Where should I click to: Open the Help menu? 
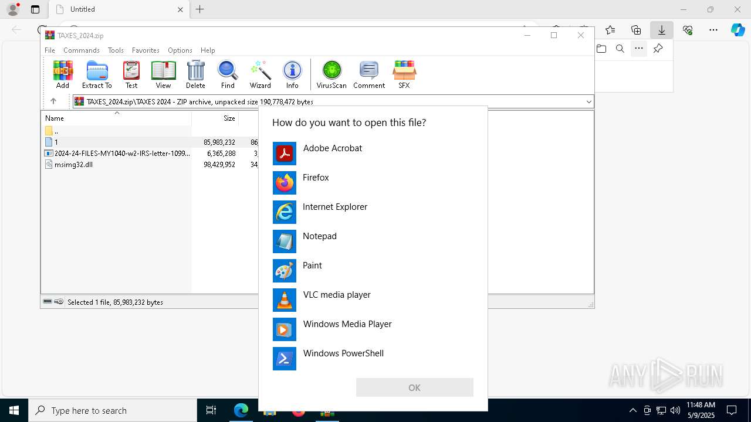pos(208,50)
